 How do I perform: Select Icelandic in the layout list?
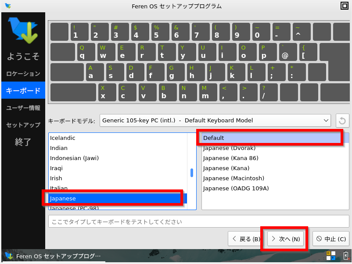click(118, 138)
